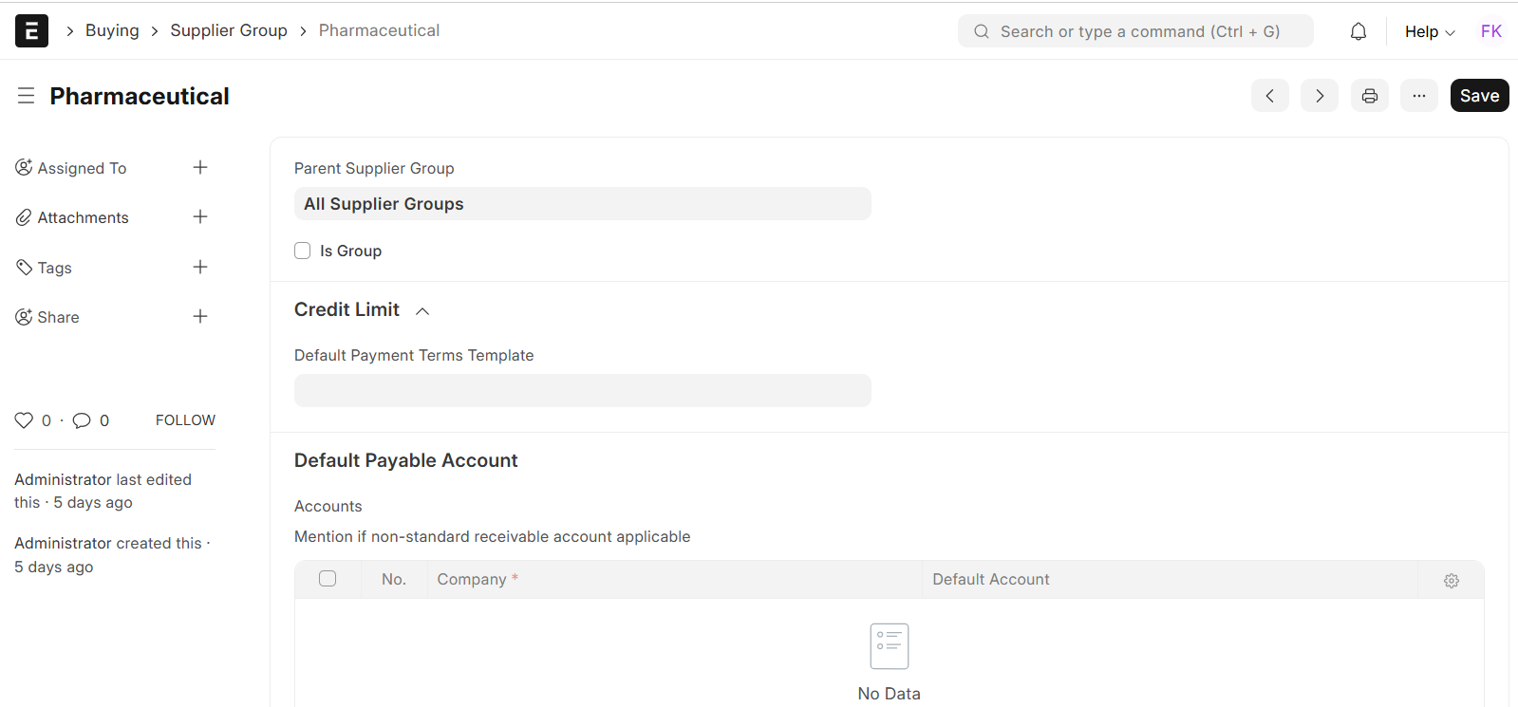Click the Save button
This screenshot has height=707, width=1518.
pyautogui.click(x=1479, y=96)
